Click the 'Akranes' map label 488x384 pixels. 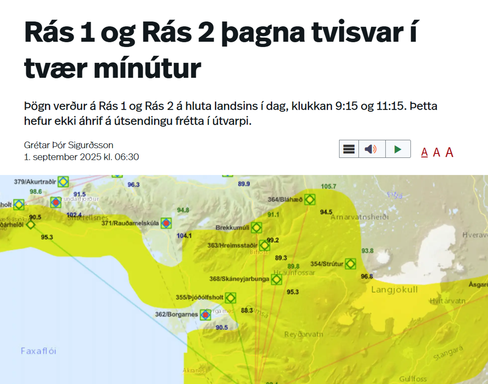[194, 371]
